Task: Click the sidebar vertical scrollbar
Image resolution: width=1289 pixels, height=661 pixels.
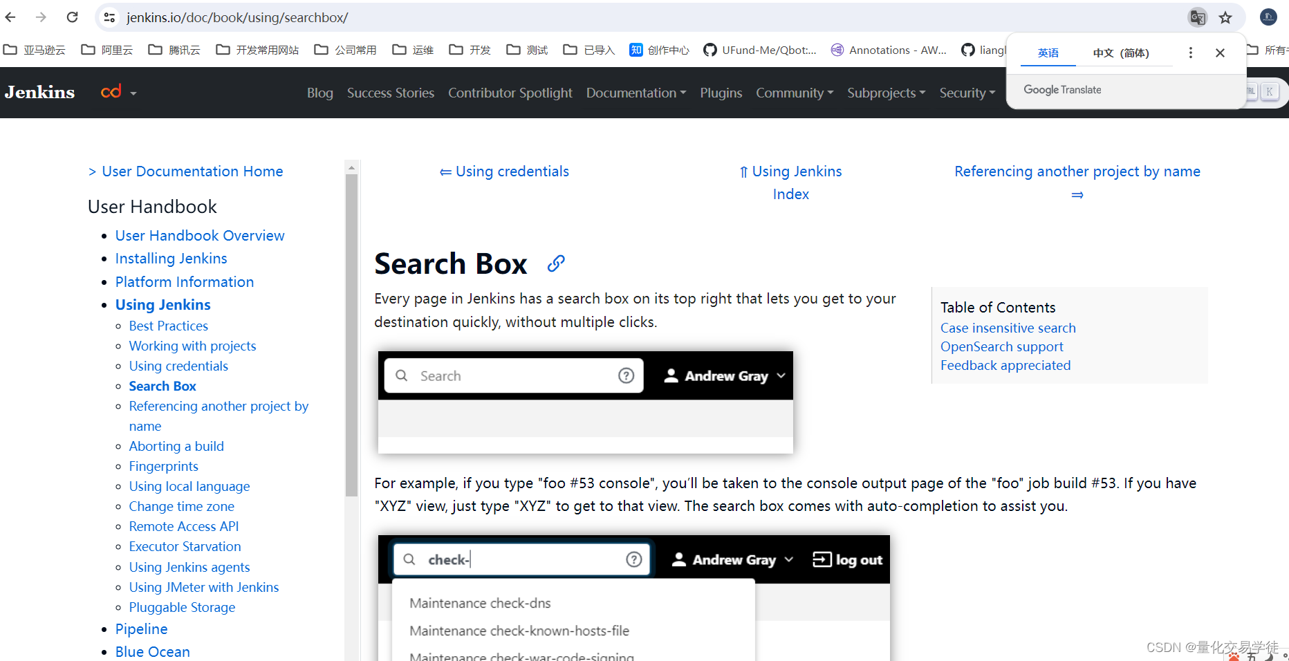Action: [351, 335]
